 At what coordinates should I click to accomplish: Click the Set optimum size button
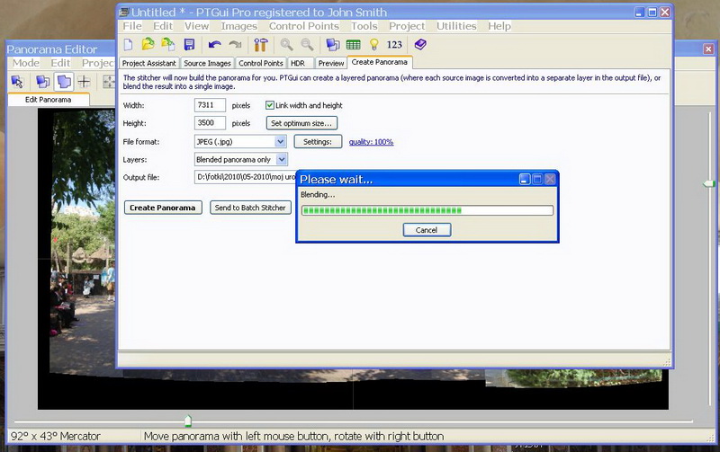(301, 123)
